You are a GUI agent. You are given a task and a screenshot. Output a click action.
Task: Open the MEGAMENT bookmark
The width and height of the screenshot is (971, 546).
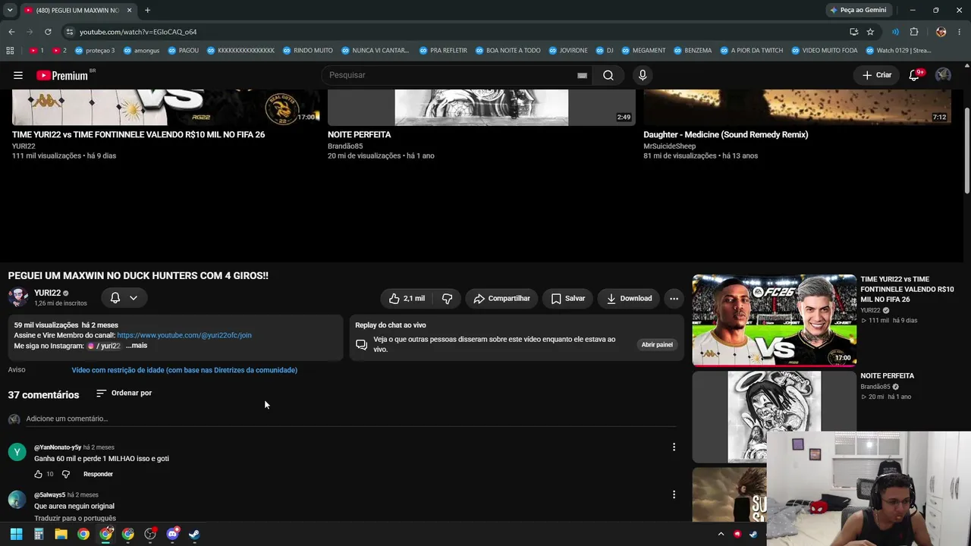[643, 51]
